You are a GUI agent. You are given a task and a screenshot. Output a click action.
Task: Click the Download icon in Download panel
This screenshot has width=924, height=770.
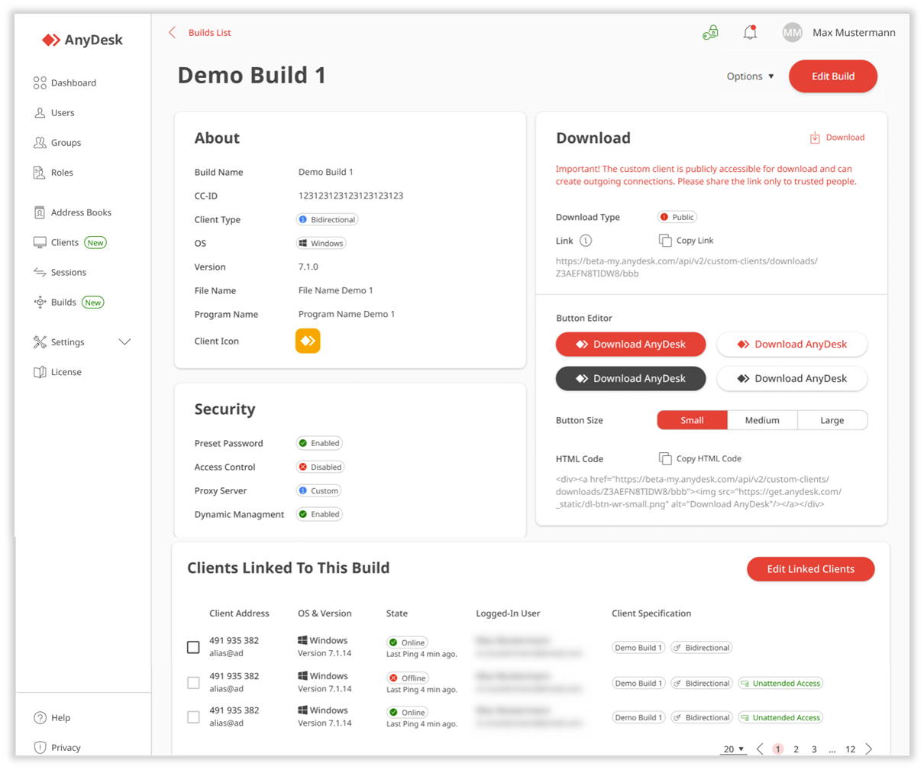click(815, 137)
